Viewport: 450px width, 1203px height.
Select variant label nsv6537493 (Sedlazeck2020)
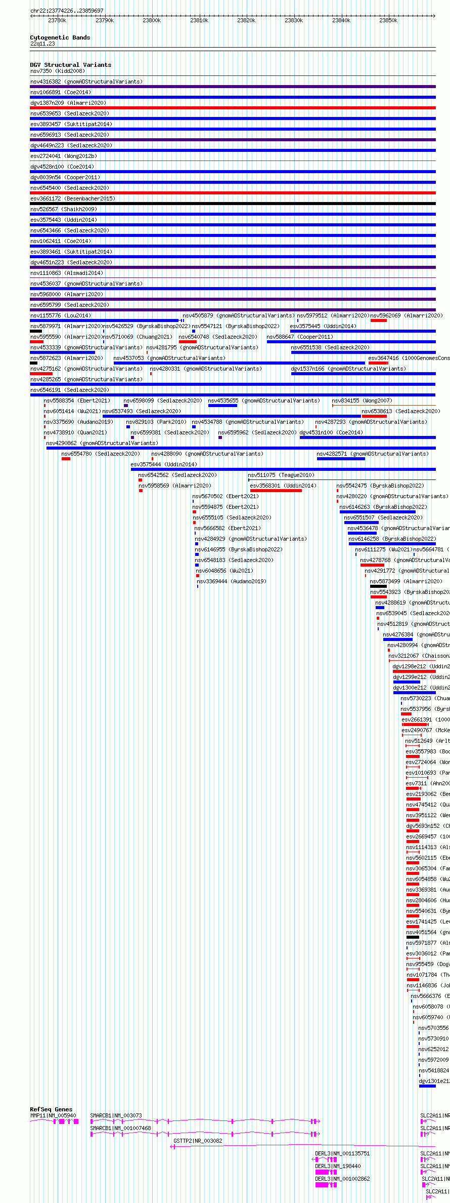[142, 411]
